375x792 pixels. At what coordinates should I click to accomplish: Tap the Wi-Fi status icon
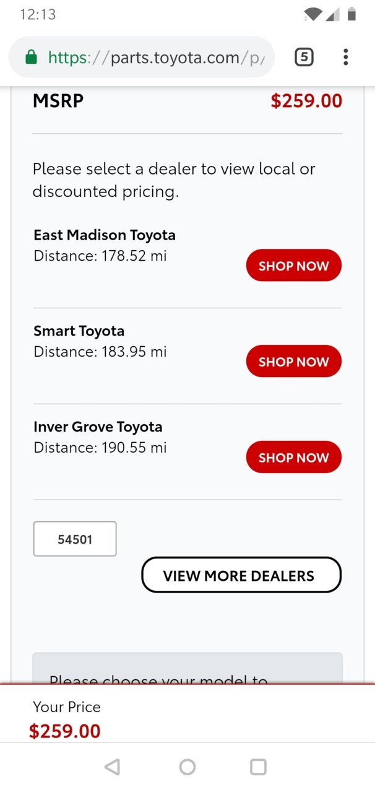pyautogui.click(x=313, y=14)
